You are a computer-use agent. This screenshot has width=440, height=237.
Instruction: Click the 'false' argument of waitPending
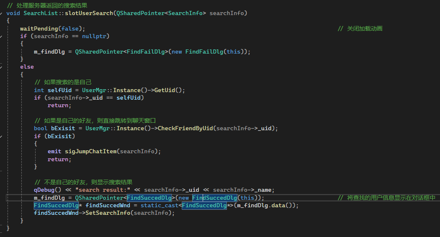pos(70,28)
